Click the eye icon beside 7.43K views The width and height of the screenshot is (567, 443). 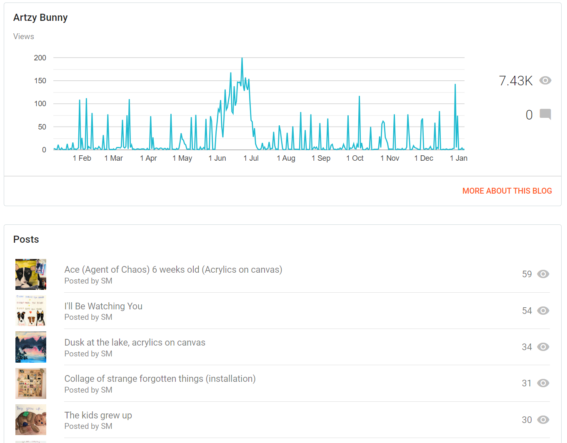coord(545,80)
